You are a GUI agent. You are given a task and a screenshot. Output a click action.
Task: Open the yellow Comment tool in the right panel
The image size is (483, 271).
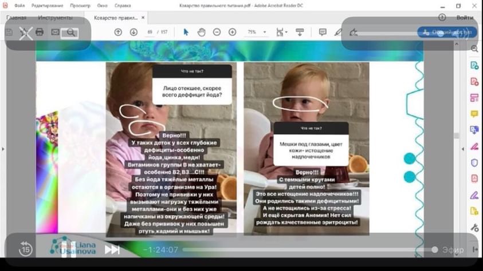pos(474,114)
